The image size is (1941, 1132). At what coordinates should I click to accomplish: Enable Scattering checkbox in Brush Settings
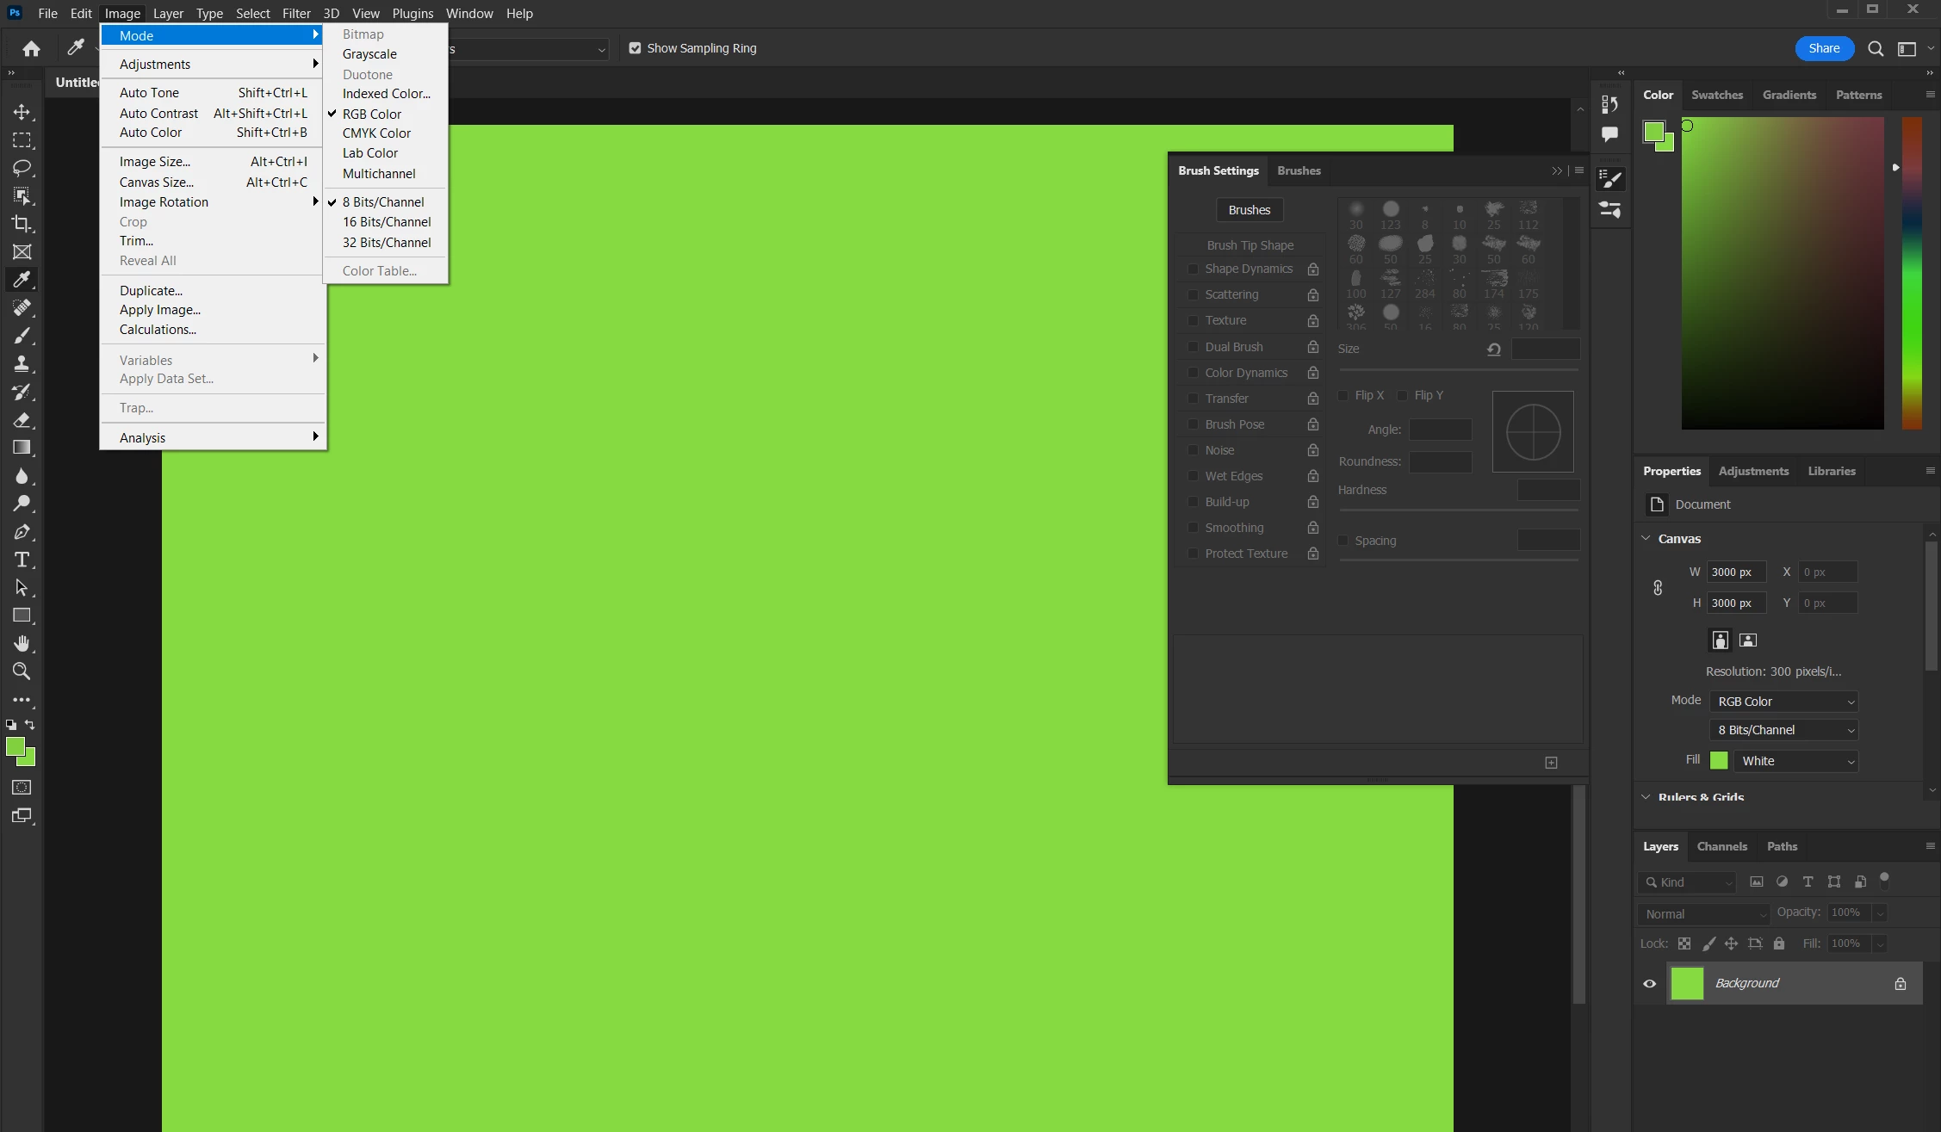1193,294
